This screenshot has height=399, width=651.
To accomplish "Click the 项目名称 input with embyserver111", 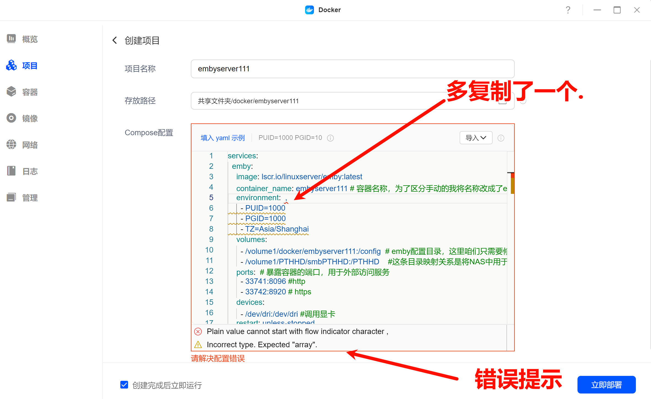I will tap(352, 69).
